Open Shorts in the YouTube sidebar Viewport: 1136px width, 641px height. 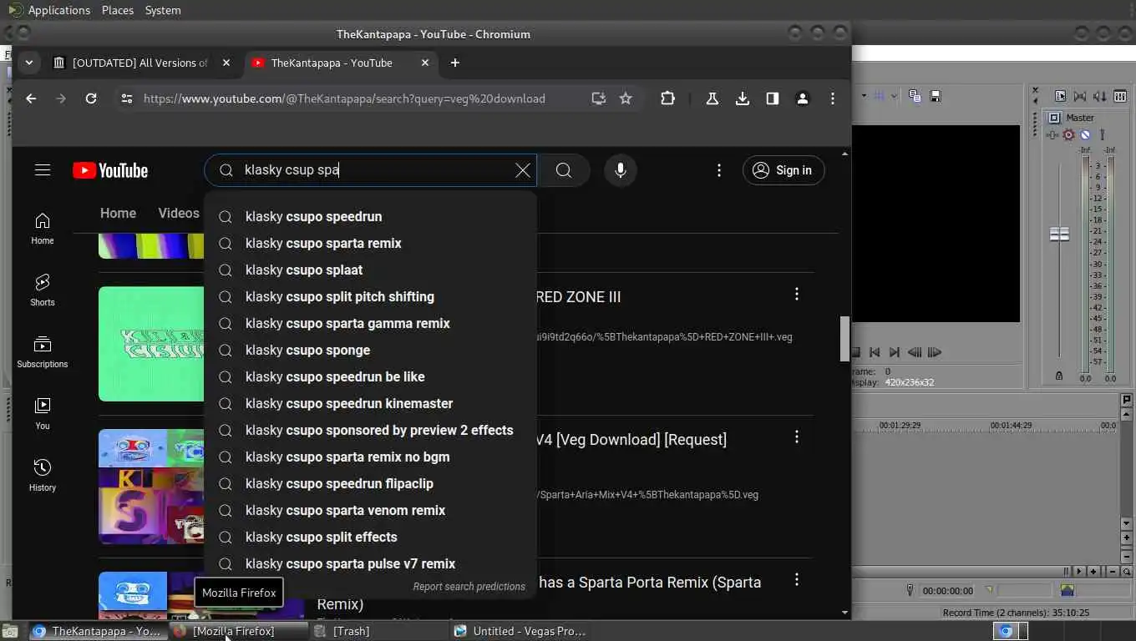[43, 290]
